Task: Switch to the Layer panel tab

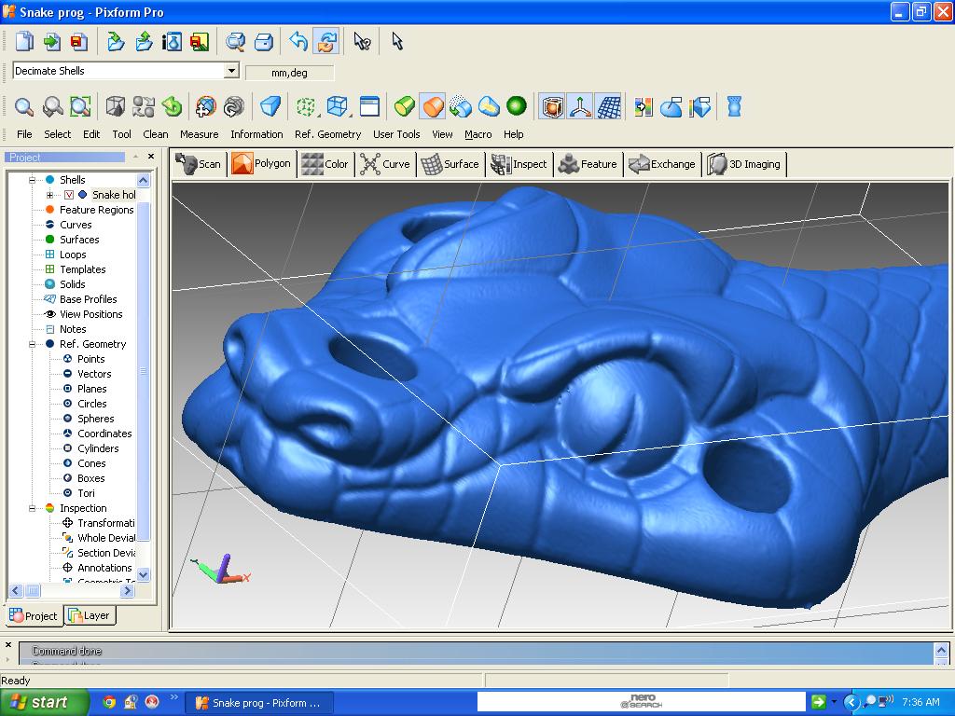Action: click(x=90, y=615)
